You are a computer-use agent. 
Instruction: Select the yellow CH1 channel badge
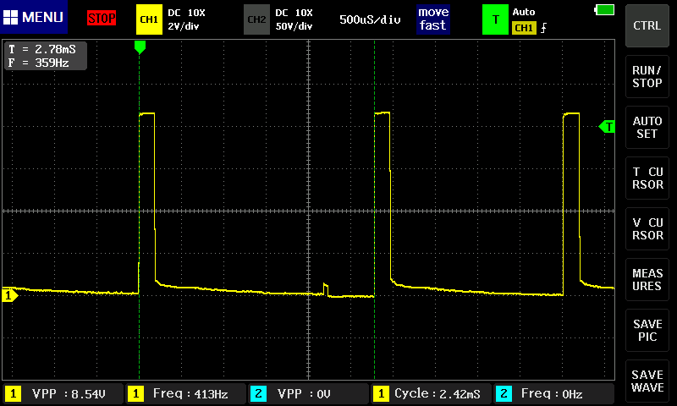(x=149, y=19)
